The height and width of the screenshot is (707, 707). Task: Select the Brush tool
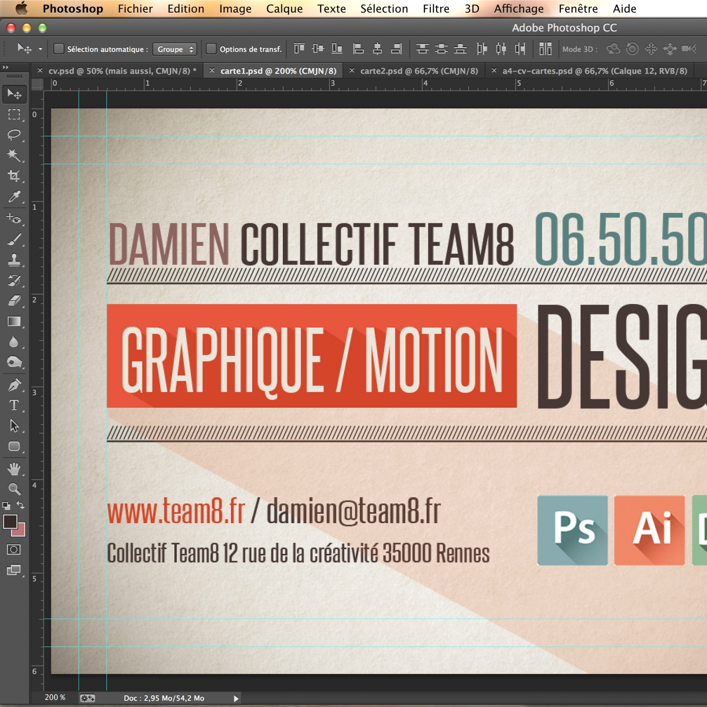tap(14, 239)
